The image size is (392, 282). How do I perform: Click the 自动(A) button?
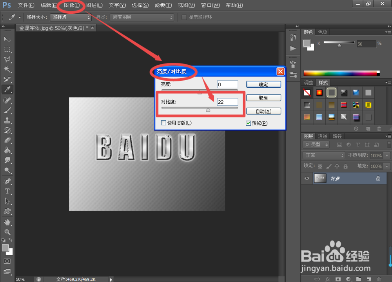(x=263, y=111)
